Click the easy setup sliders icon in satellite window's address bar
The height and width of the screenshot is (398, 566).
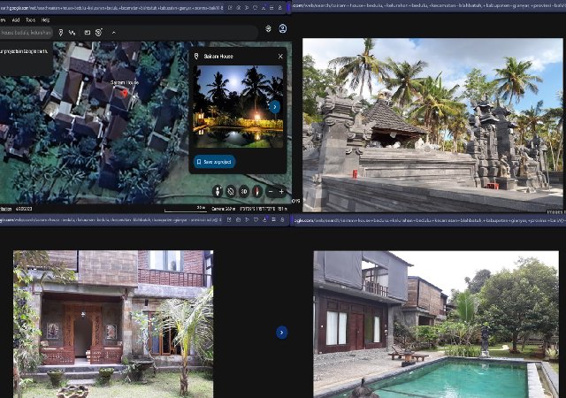[272, 7]
